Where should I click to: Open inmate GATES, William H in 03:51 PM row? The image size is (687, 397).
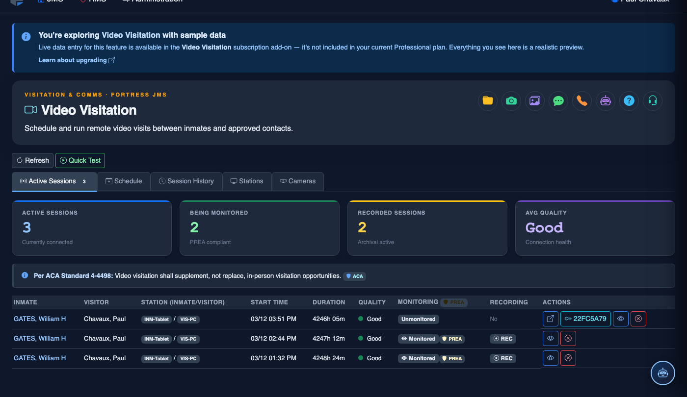pos(40,319)
